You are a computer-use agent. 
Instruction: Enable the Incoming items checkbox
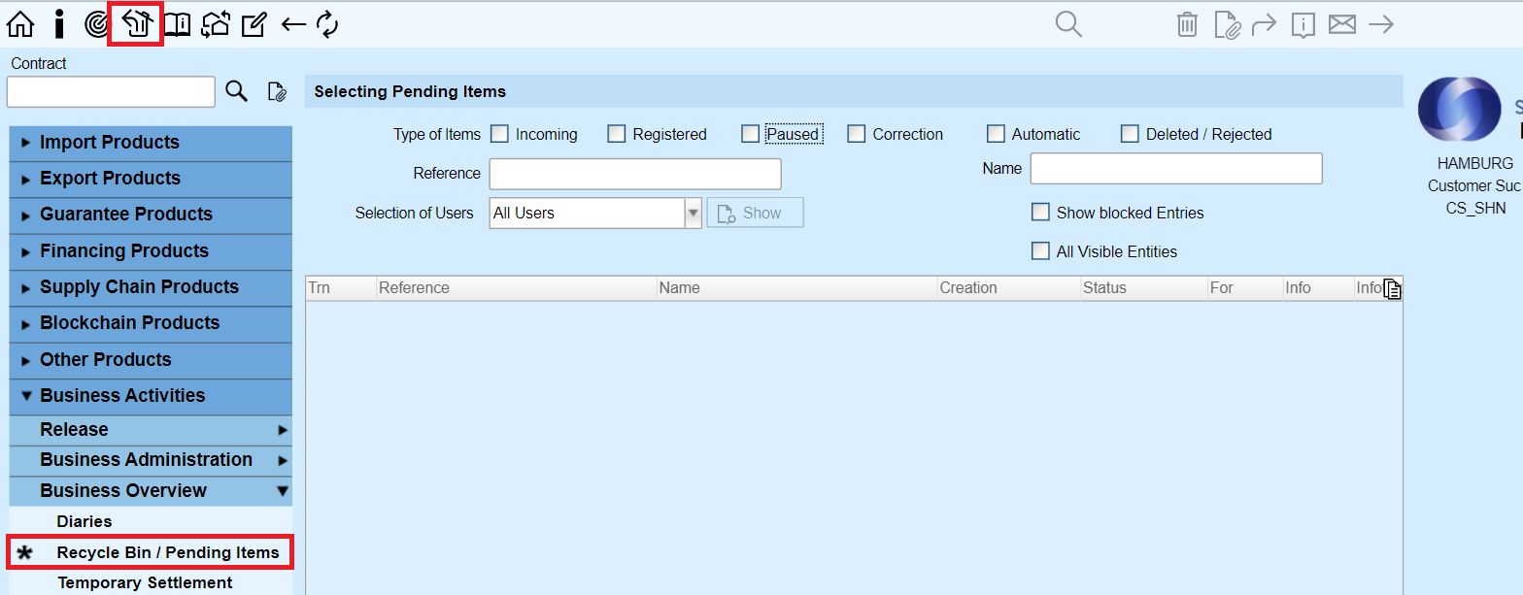[x=499, y=134]
